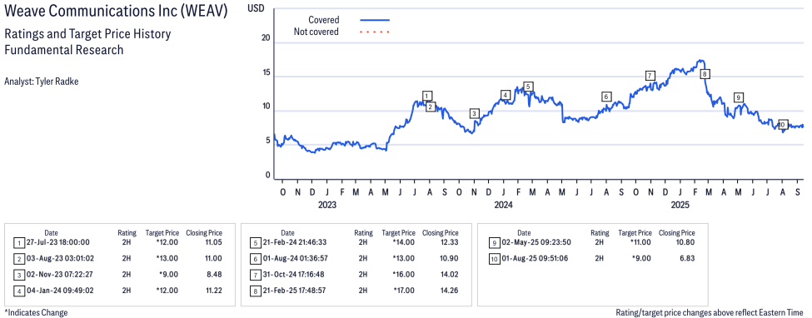Select chart marker 1 on price line
The width and height of the screenshot is (812, 318).
coord(426,96)
